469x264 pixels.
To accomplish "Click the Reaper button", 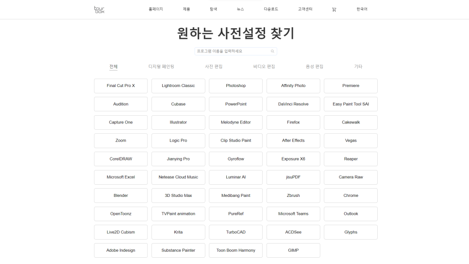I will (351, 159).
